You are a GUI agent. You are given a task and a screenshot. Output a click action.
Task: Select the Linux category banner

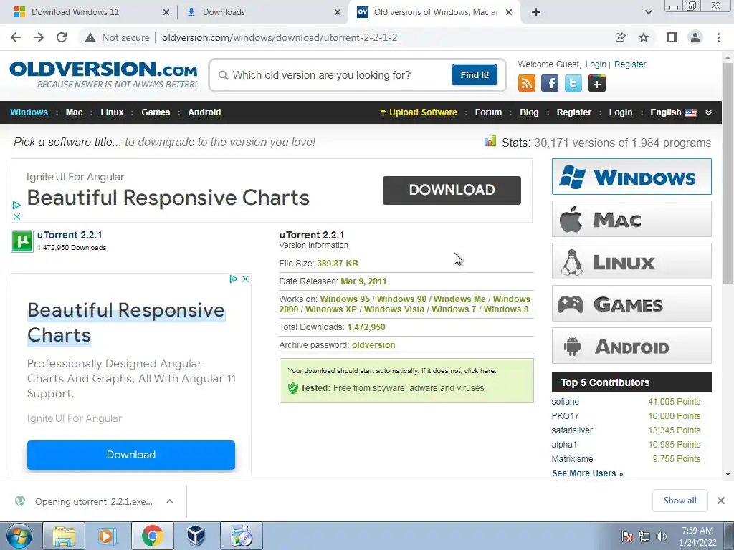click(x=631, y=261)
